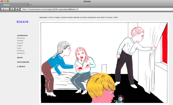
Task: Click the browser back arrow button
Action: point(3,9)
